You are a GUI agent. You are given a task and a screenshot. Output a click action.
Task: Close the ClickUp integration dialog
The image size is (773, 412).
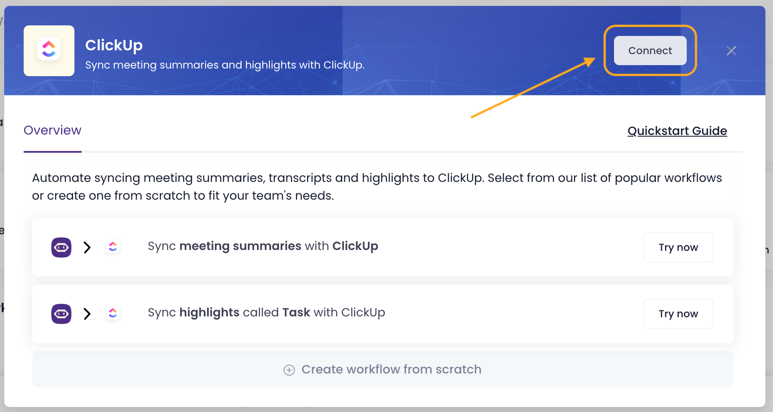(731, 51)
